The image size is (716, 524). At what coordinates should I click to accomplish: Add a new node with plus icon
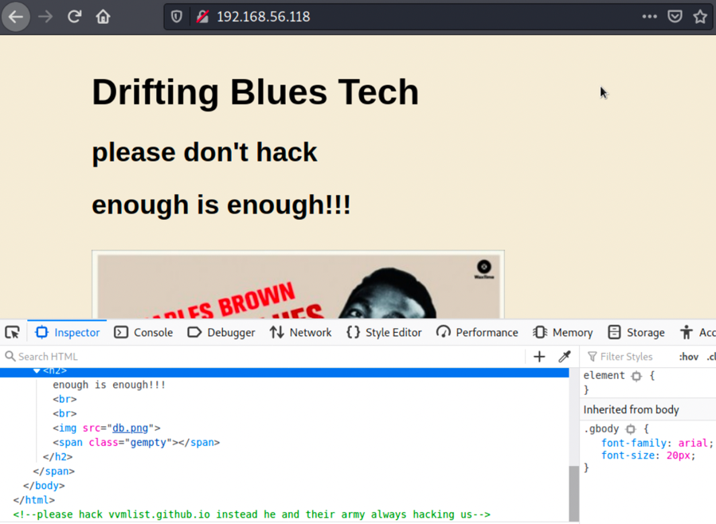click(539, 357)
